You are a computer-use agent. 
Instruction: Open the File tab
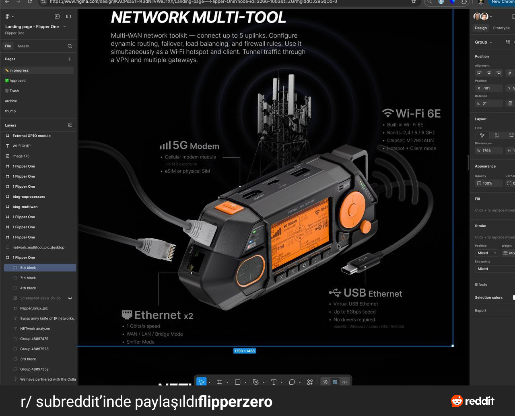[8, 46]
